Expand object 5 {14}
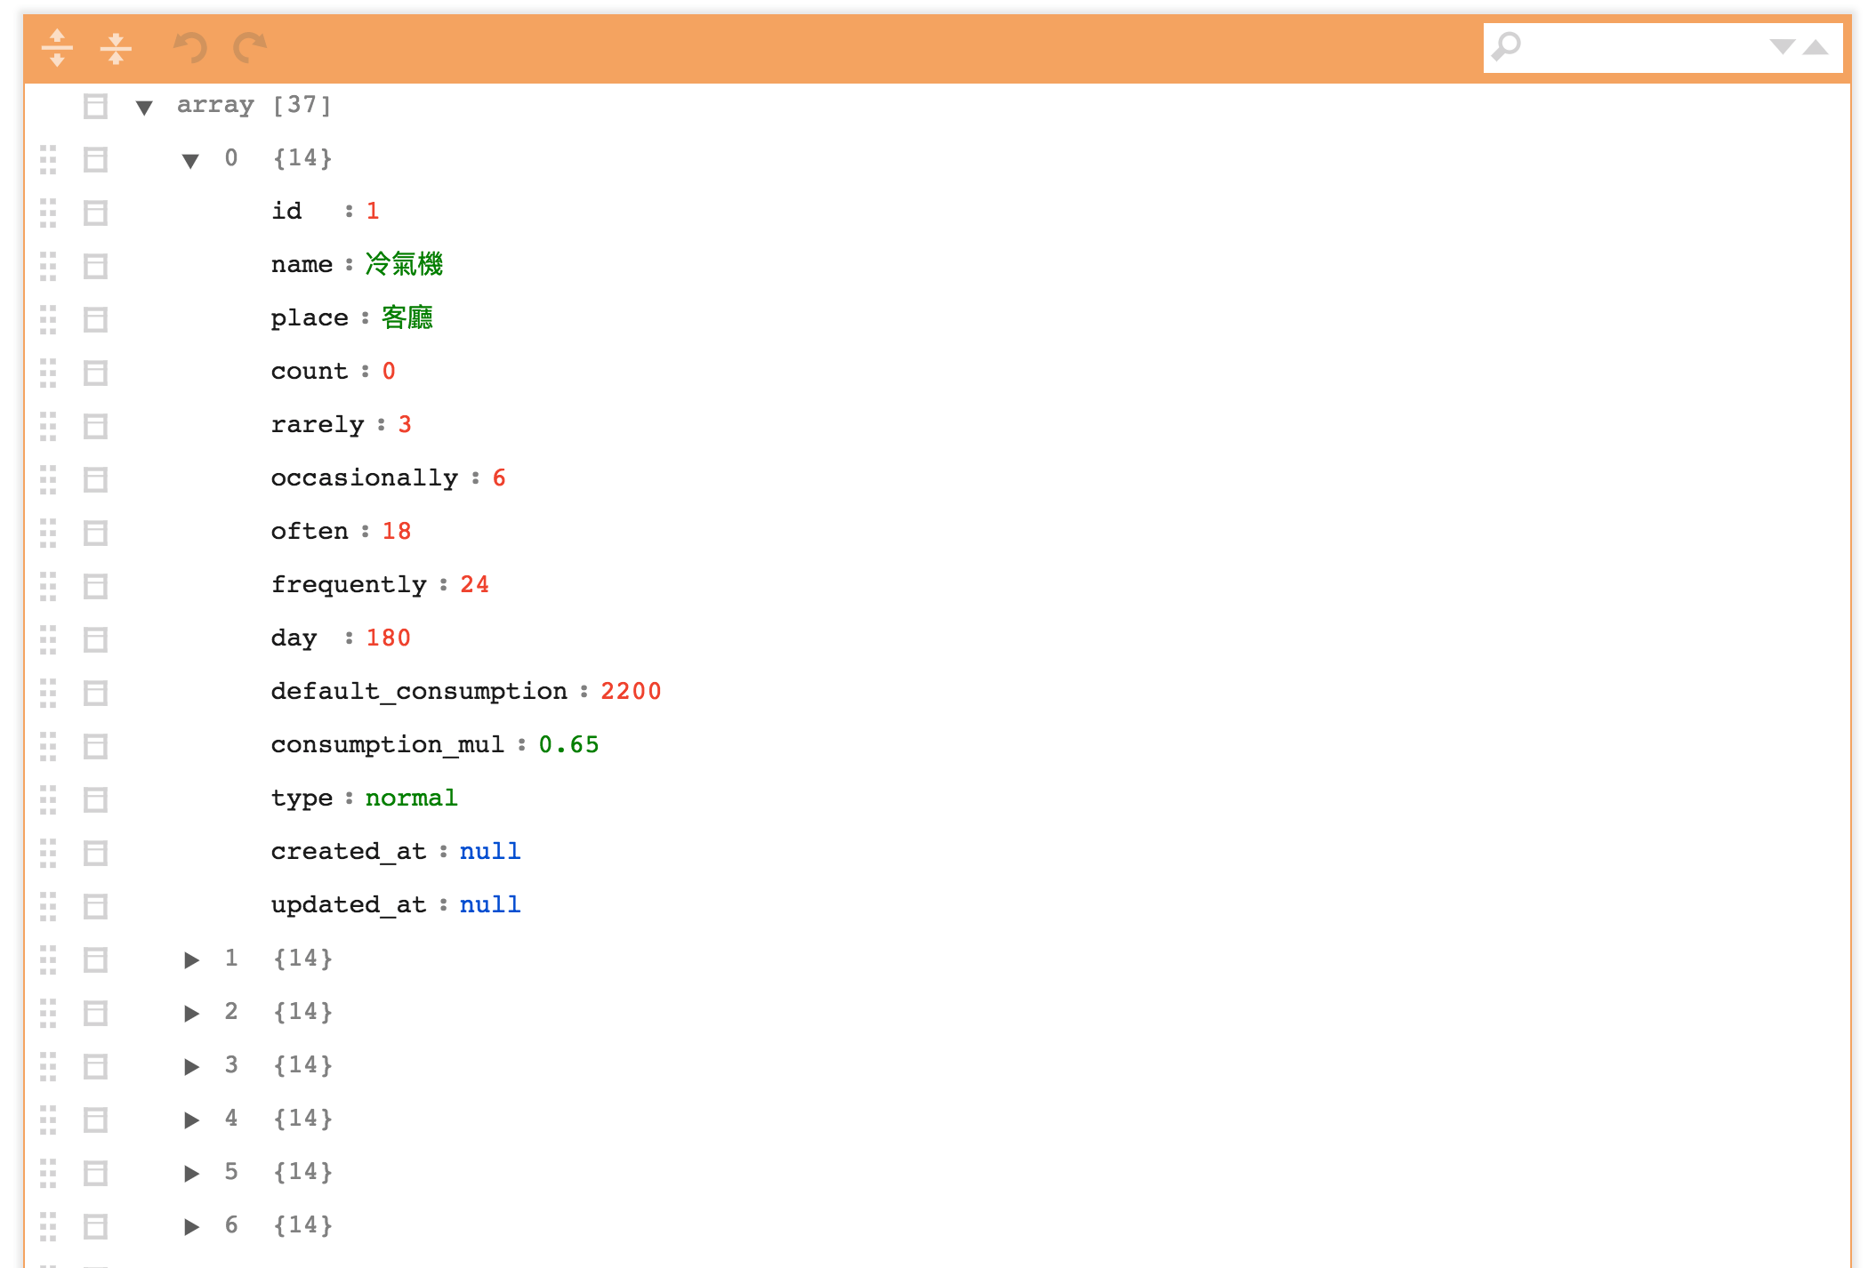 (x=191, y=1173)
